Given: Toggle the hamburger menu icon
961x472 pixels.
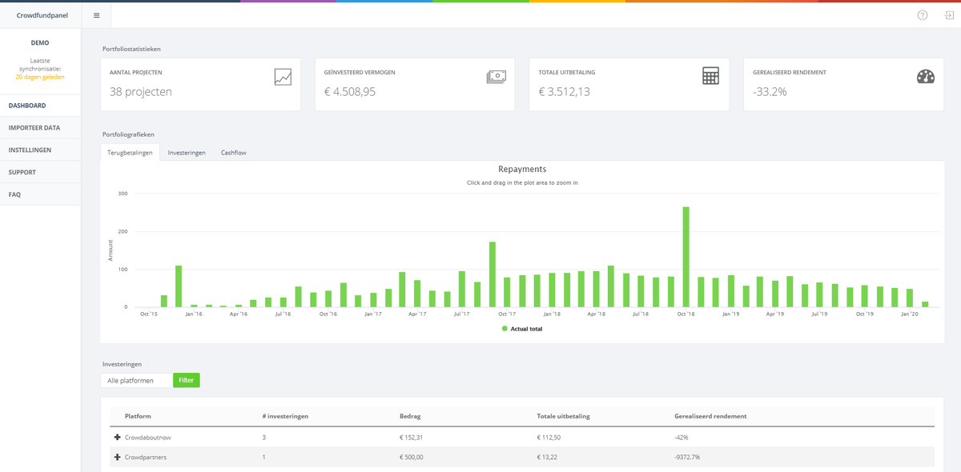Looking at the screenshot, I should click(x=96, y=15).
